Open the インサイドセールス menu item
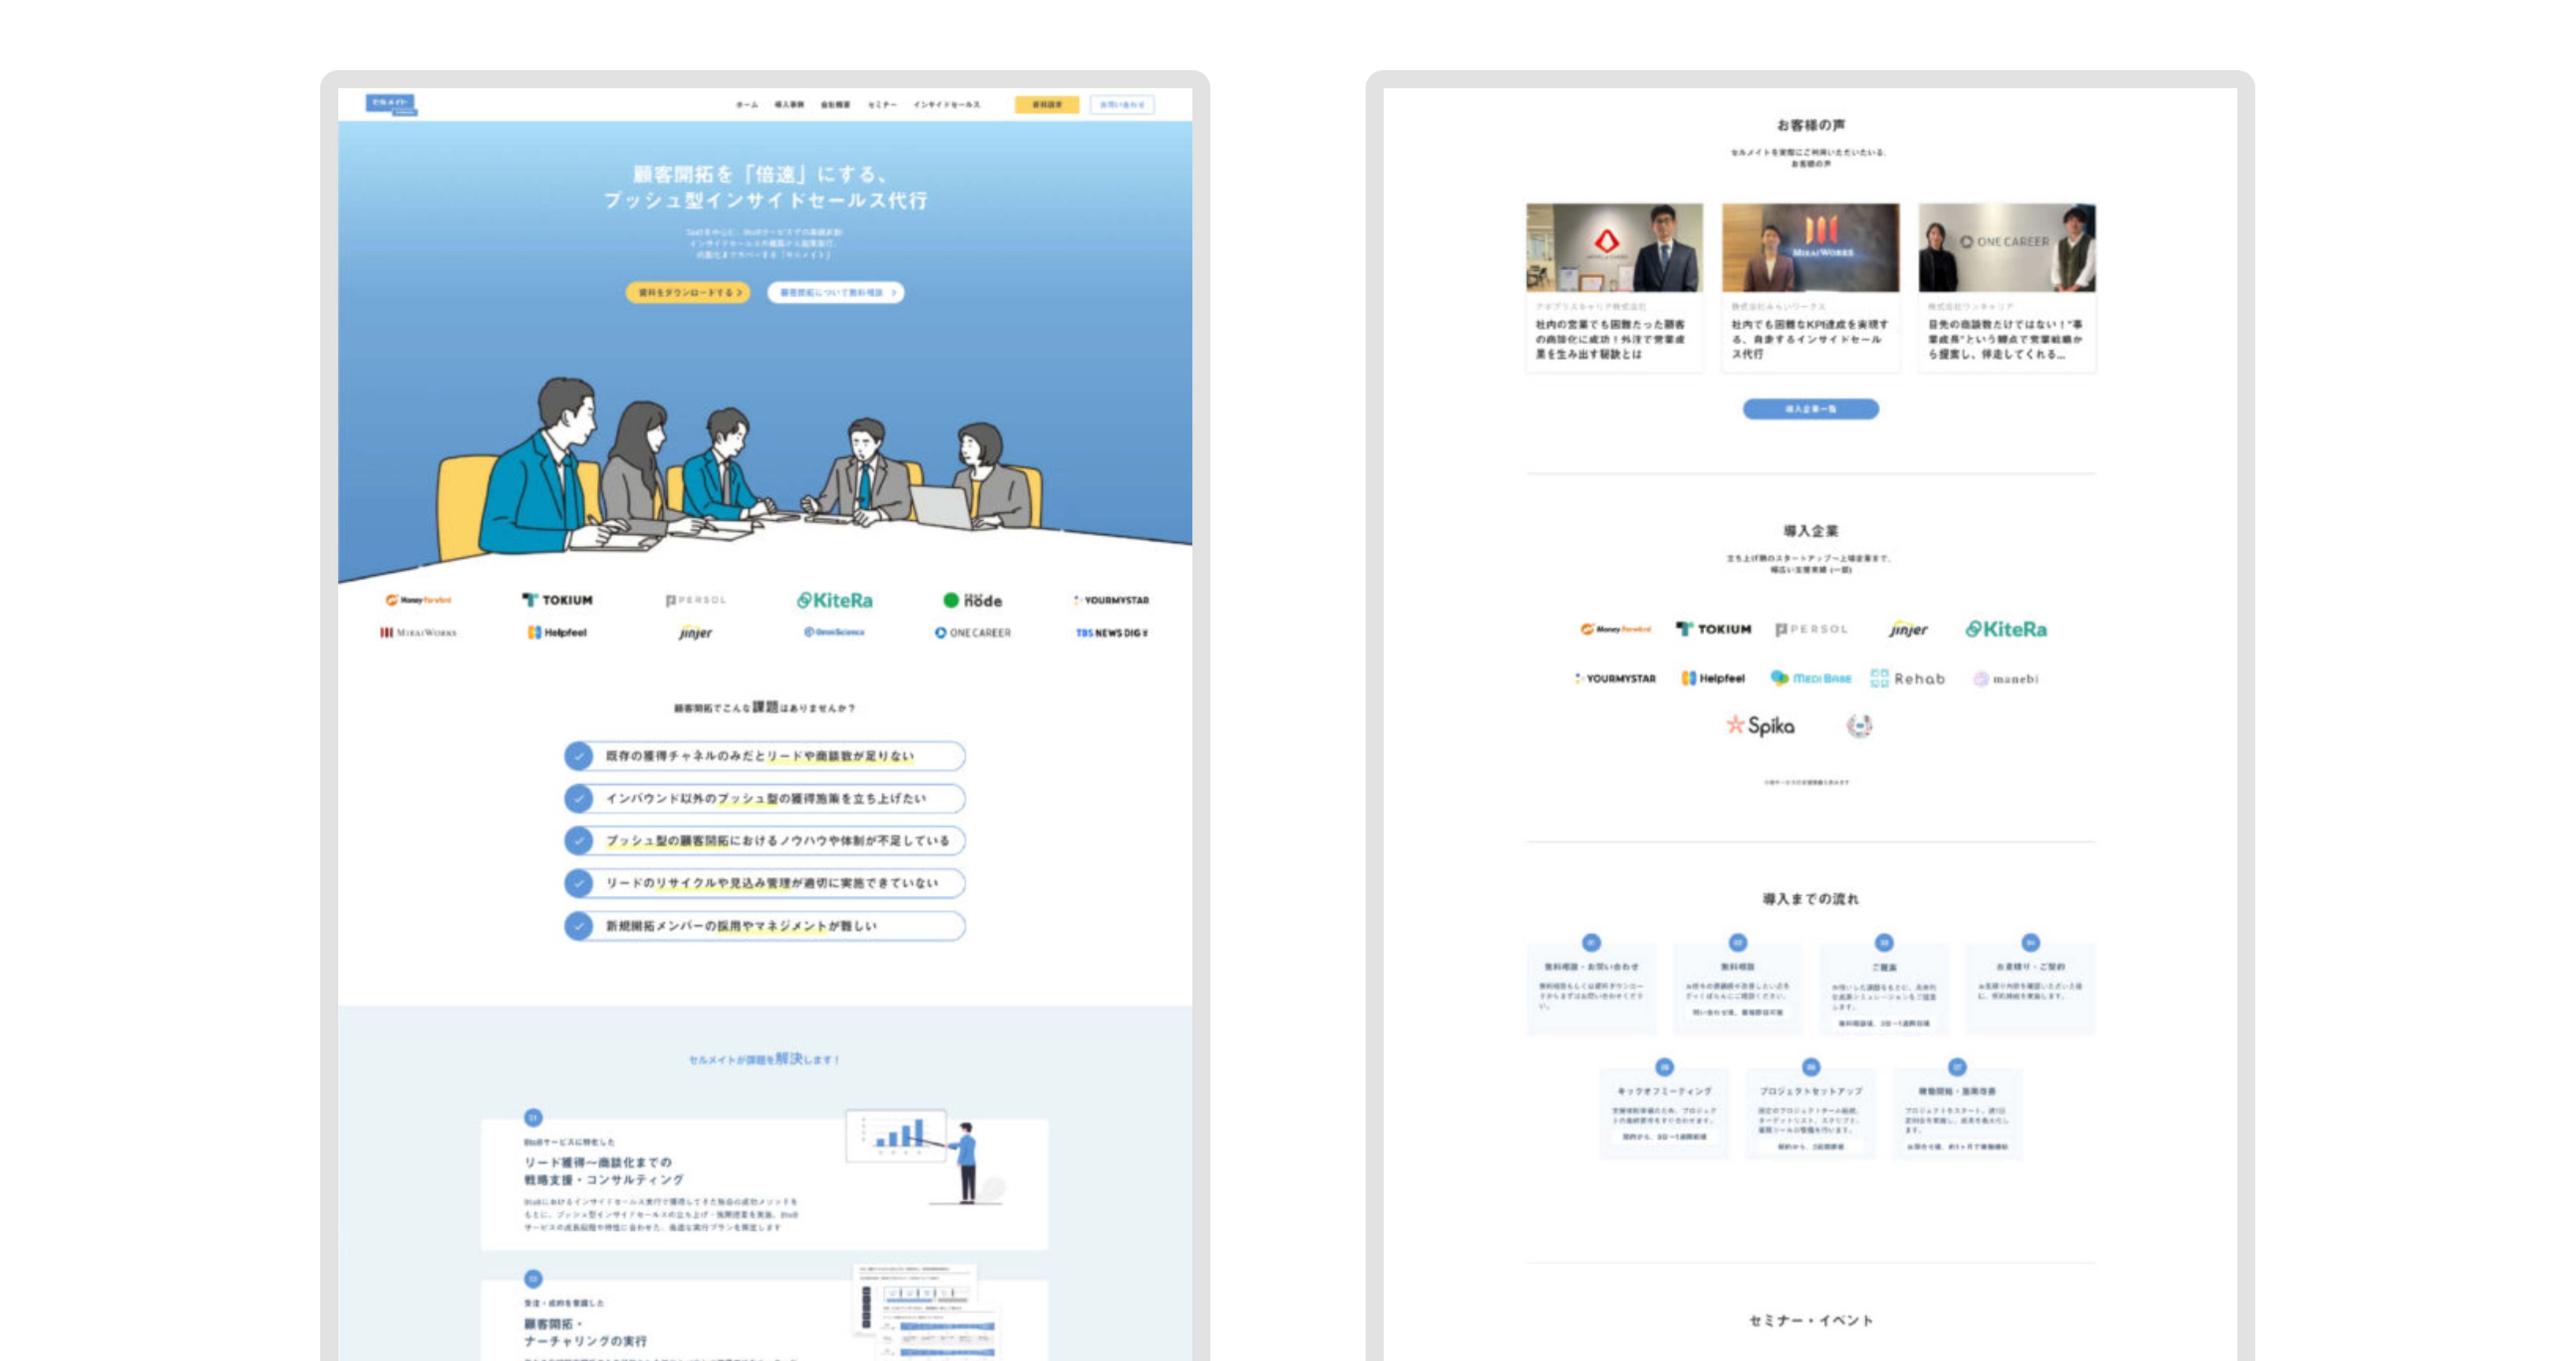The height and width of the screenshot is (1361, 2576). (x=946, y=105)
